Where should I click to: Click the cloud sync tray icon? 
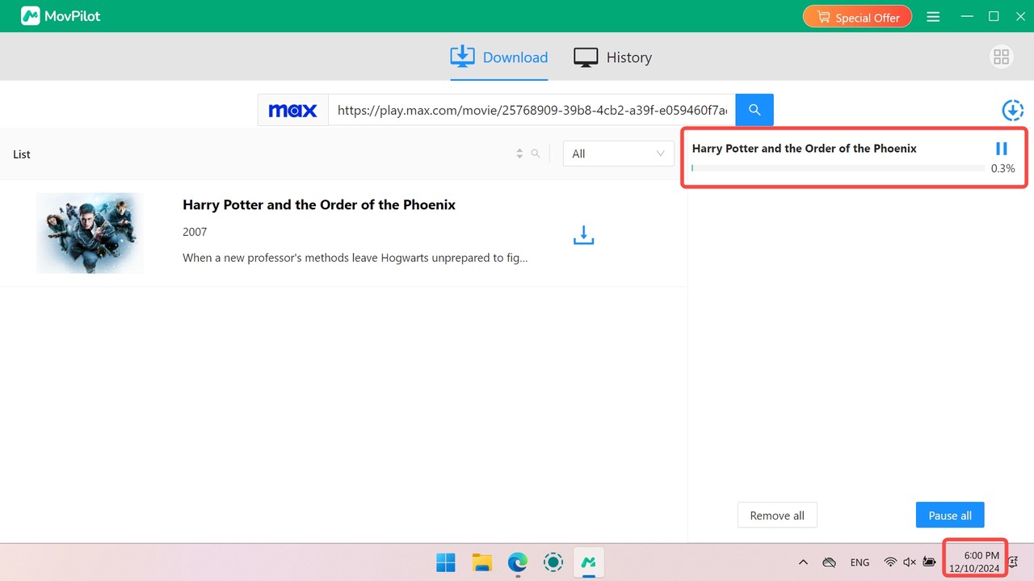(829, 562)
